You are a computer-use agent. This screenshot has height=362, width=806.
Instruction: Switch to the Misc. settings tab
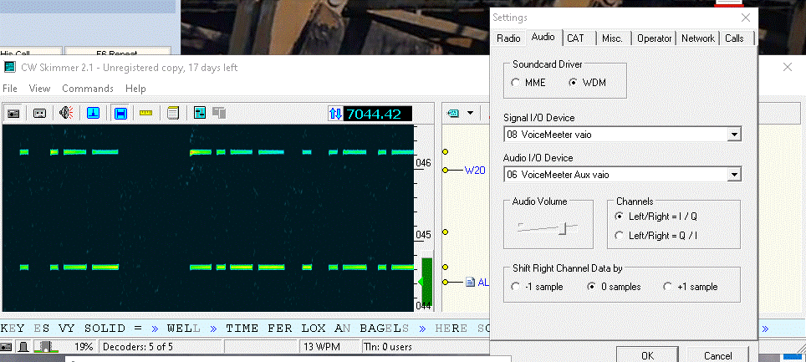[x=612, y=38]
